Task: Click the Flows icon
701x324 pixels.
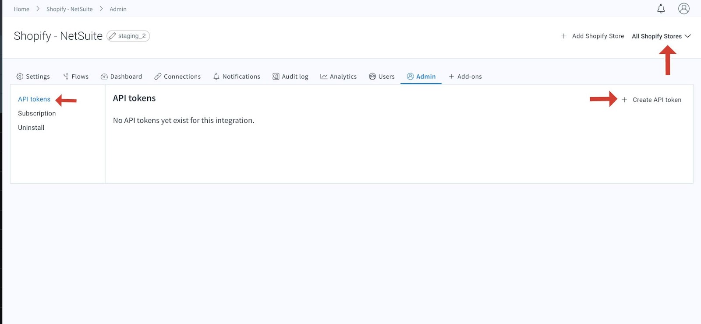Action: point(66,77)
